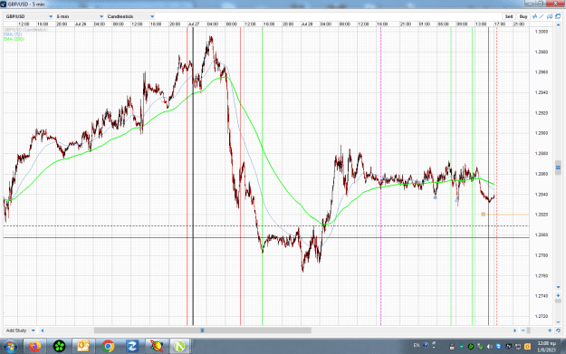Click the Jul 27 date label on time axis
Viewport: 566px width, 354px height.
click(194, 24)
